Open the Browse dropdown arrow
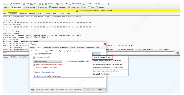 tap(55, 4)
